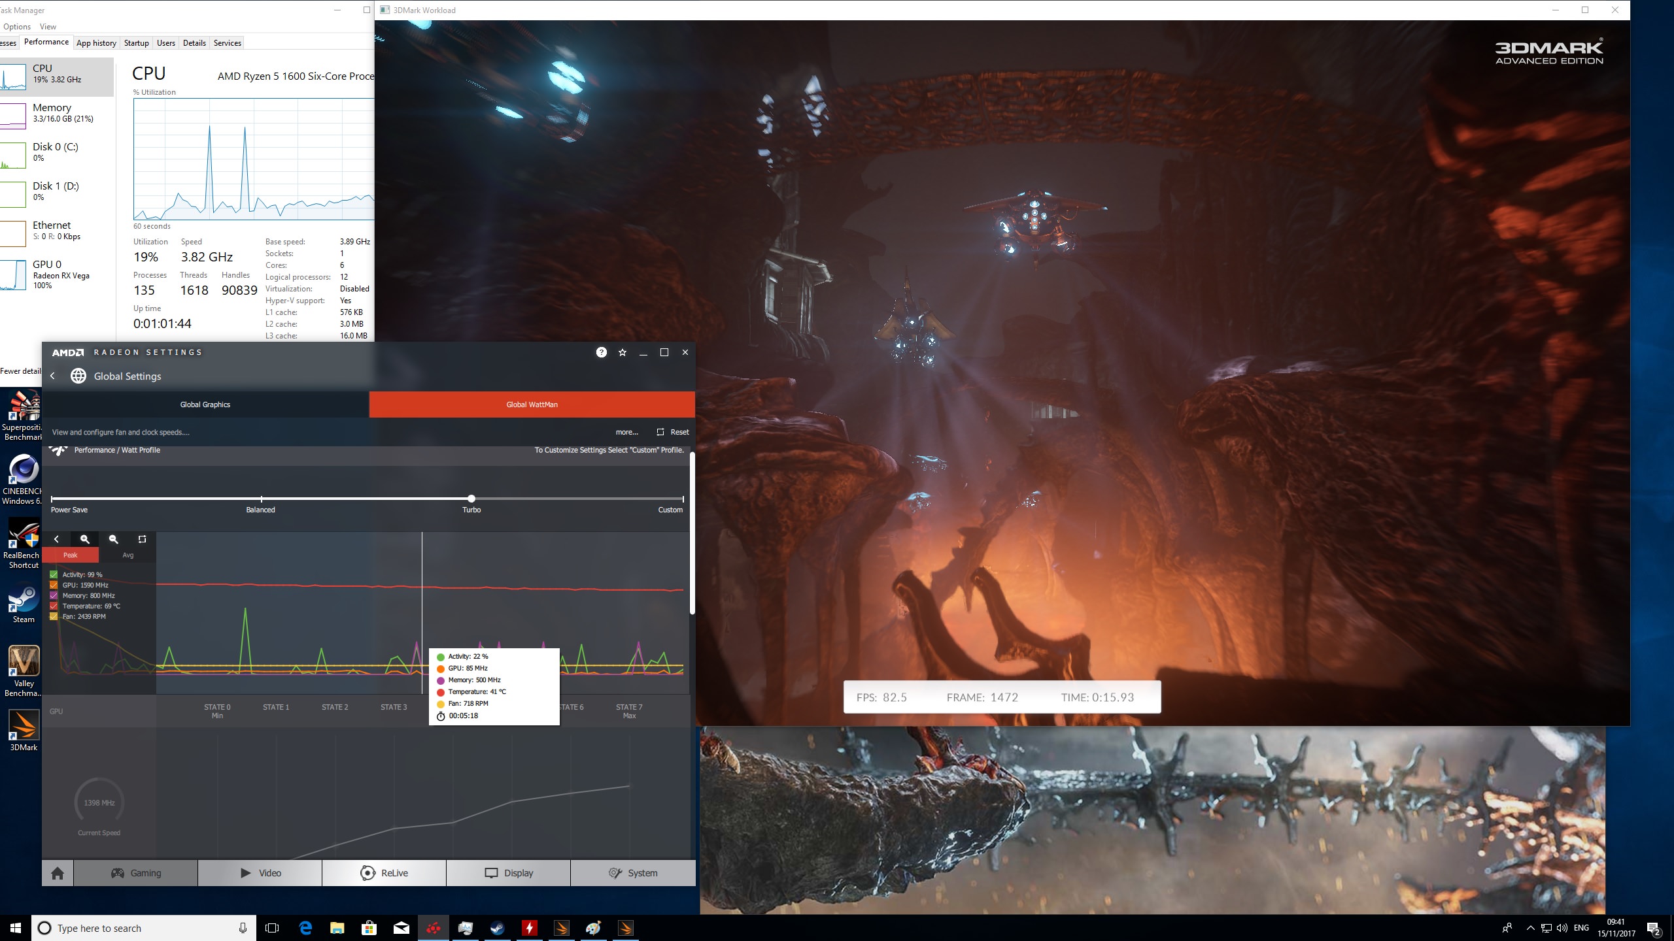This screenshot has height=941, width=1674.
Task: Toggle the Memory clock graph checkbox
Action: [54, 595]
